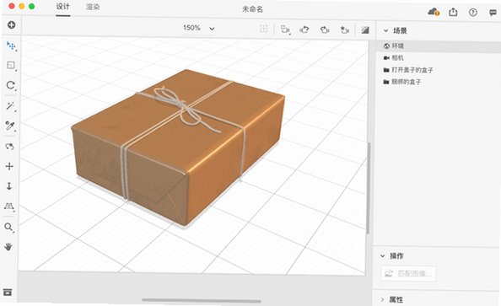Switch to the 渲染 tab
The height and width of the screenshot is (306, 501).
coord(93,7)
